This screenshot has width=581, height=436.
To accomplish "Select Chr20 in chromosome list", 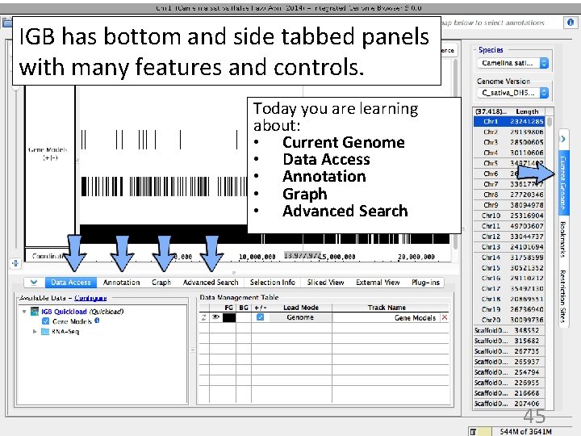I will (x=508, y=320).
